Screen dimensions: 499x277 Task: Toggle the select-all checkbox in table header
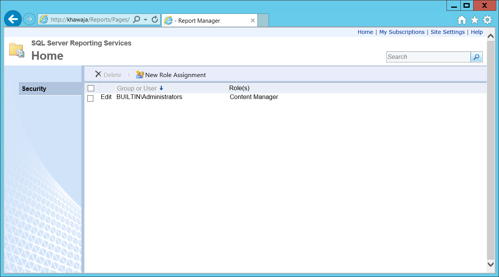pos(91,88)
